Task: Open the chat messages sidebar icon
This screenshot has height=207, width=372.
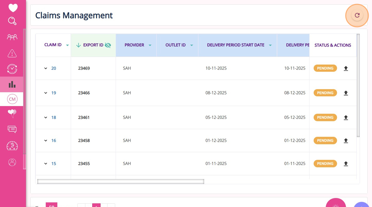Action: [12, 129]
